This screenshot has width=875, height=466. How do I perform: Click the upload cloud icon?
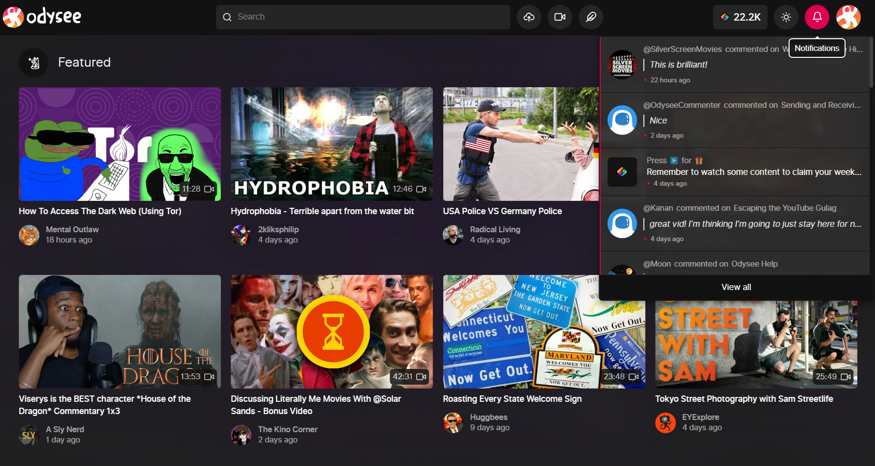tap(529, 17)
